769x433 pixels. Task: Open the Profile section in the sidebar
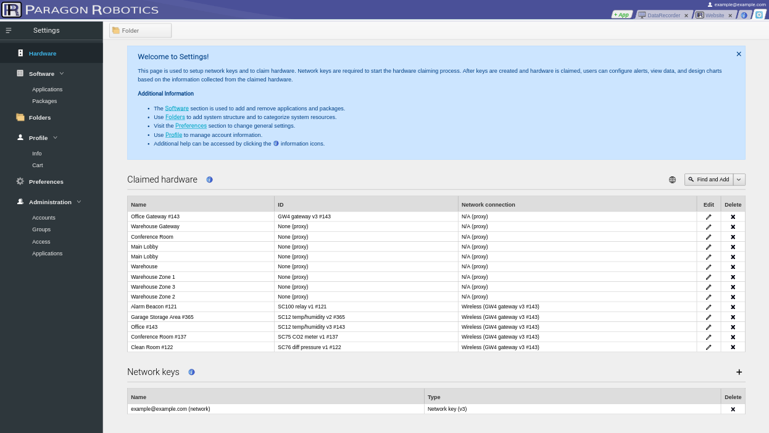pos(38,138)
